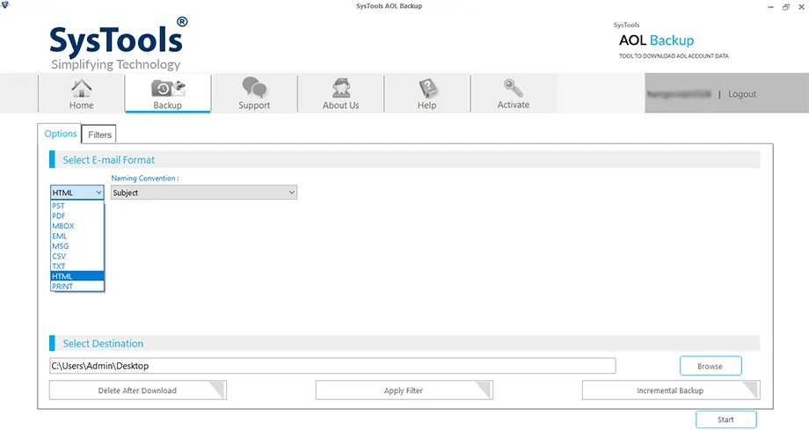Click the Naming Convention label

[x=145, y=179]
